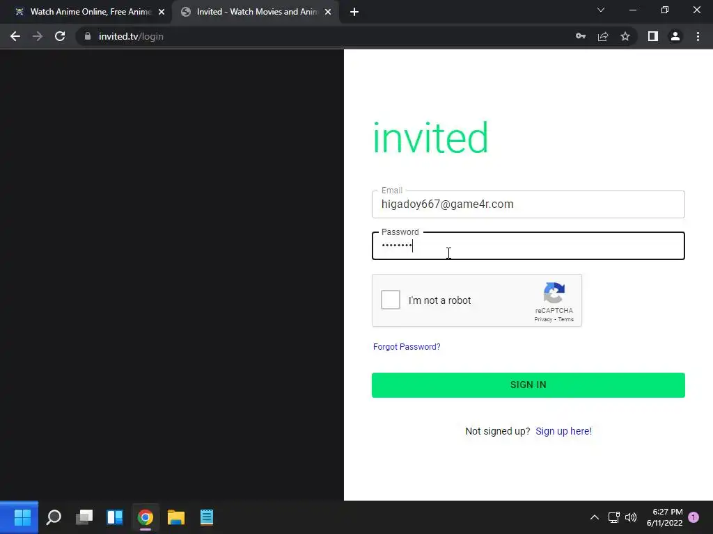Close the Invited login tab
Viewport: 713px width, 534px height.
pyautogui.click(x=328, y=12)
